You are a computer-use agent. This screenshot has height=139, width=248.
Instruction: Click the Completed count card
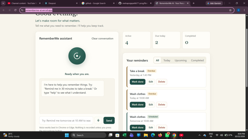point(196,40)
